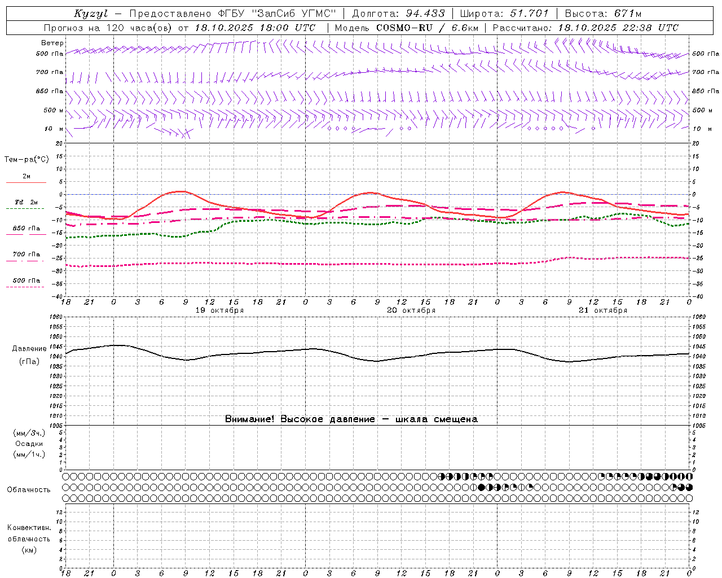
Task: Click the dashed line sample under "Td 2м" legend
Action: click(25, 209)
